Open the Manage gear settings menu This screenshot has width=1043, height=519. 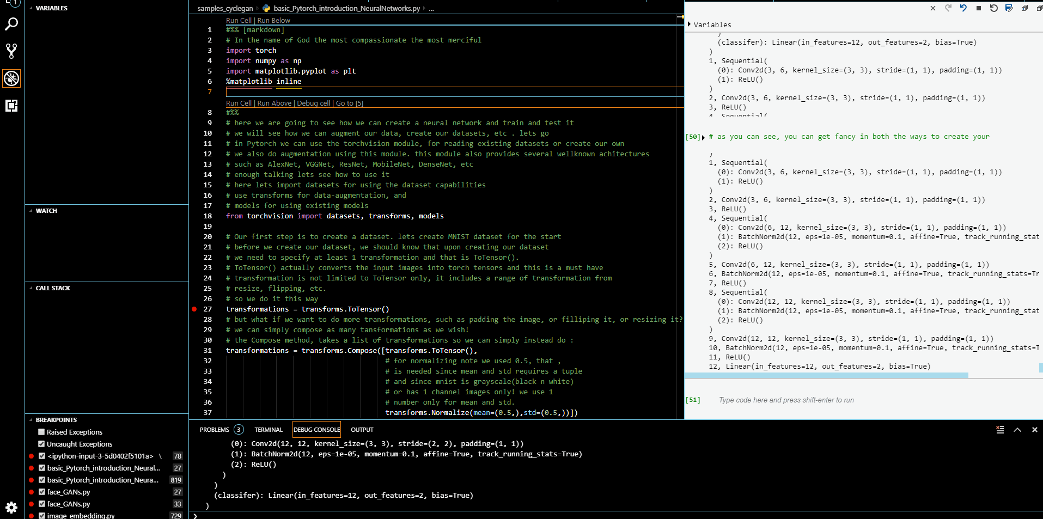pyautogui.click(x=11, y=508)
